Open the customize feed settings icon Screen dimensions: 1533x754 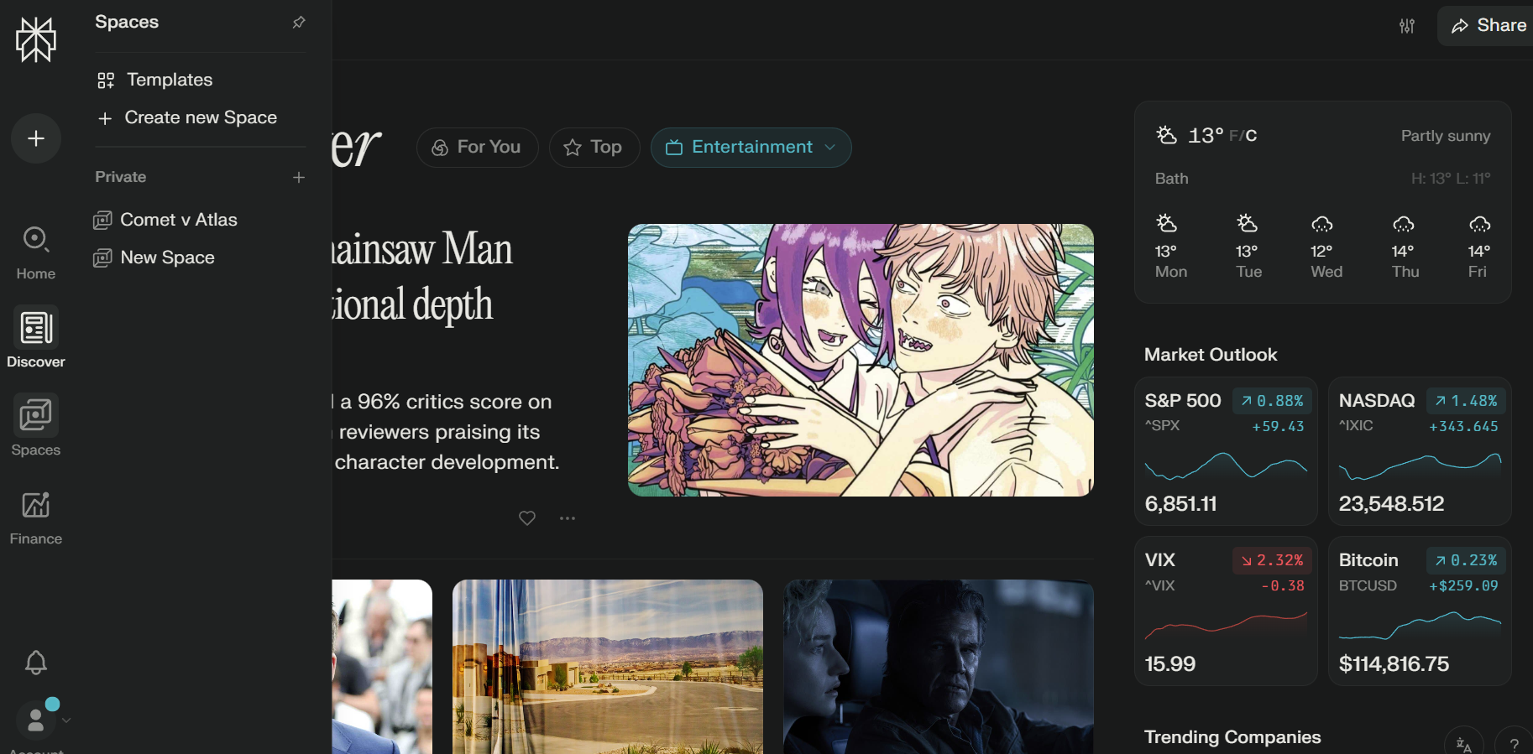pos(1407,26)
